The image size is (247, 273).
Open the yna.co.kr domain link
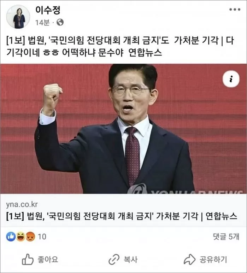point(22,204)
